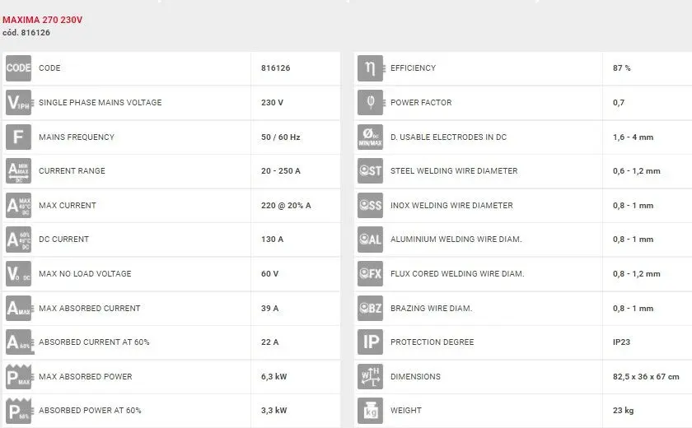Click the efficiency eta symbol icon

click(x=370, y=68)
